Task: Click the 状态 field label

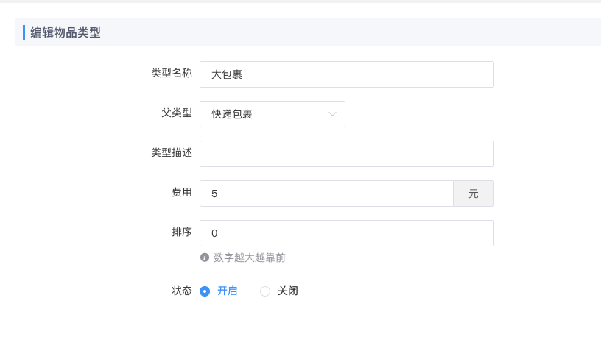Action: point(182,291)
